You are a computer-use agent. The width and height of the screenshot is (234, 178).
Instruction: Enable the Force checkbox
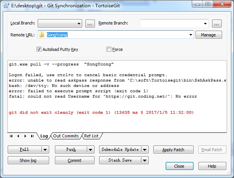pos(109,49)
